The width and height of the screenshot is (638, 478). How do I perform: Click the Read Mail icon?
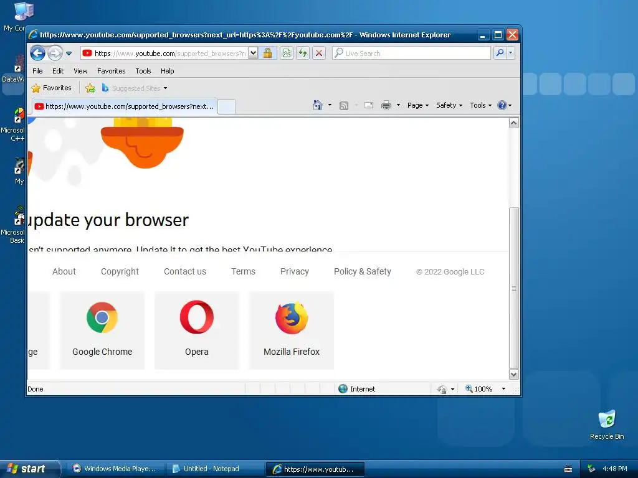[369, 105]
